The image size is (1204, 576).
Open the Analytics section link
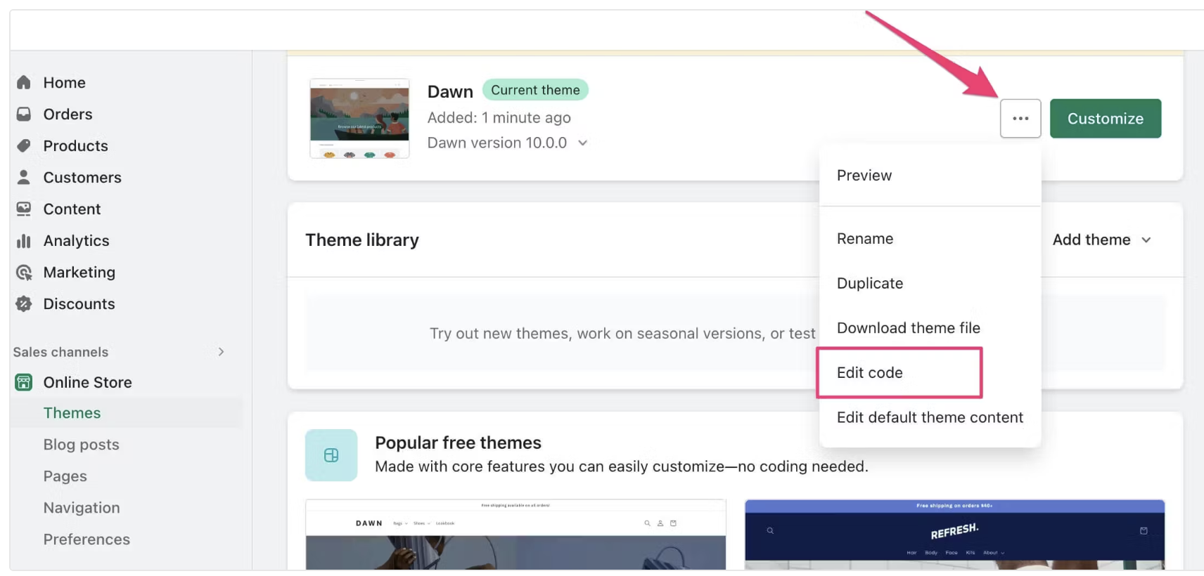point(76,240)
